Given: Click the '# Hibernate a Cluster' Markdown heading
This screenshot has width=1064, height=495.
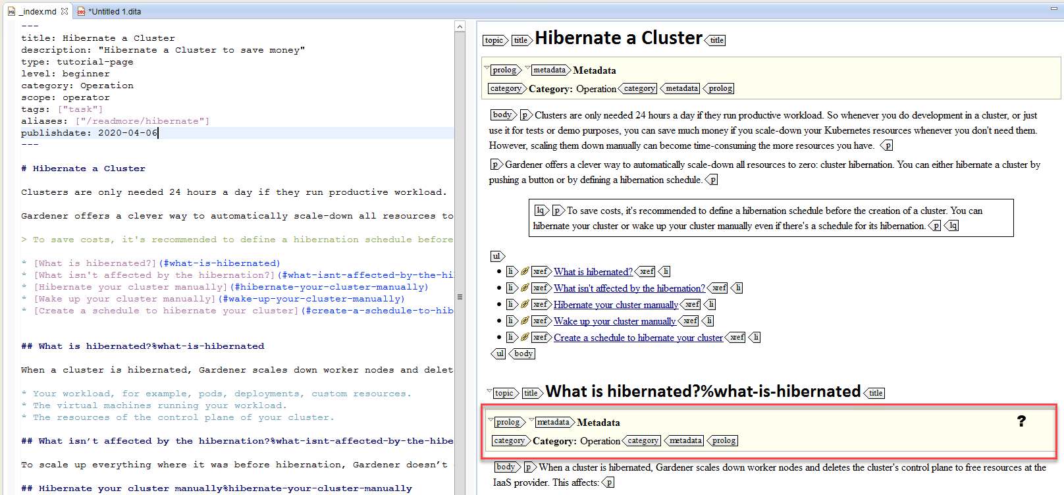Looking at the screenshot, I should point(83,169).
